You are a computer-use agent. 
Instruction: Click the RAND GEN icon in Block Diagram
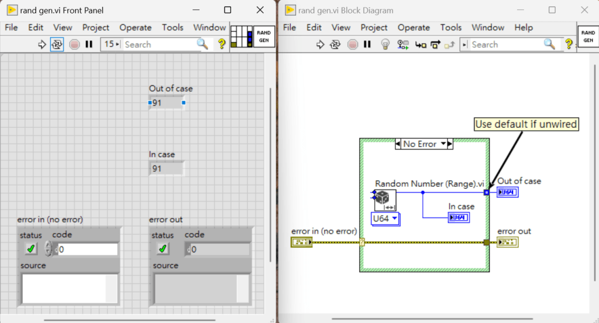pos(588,36)
